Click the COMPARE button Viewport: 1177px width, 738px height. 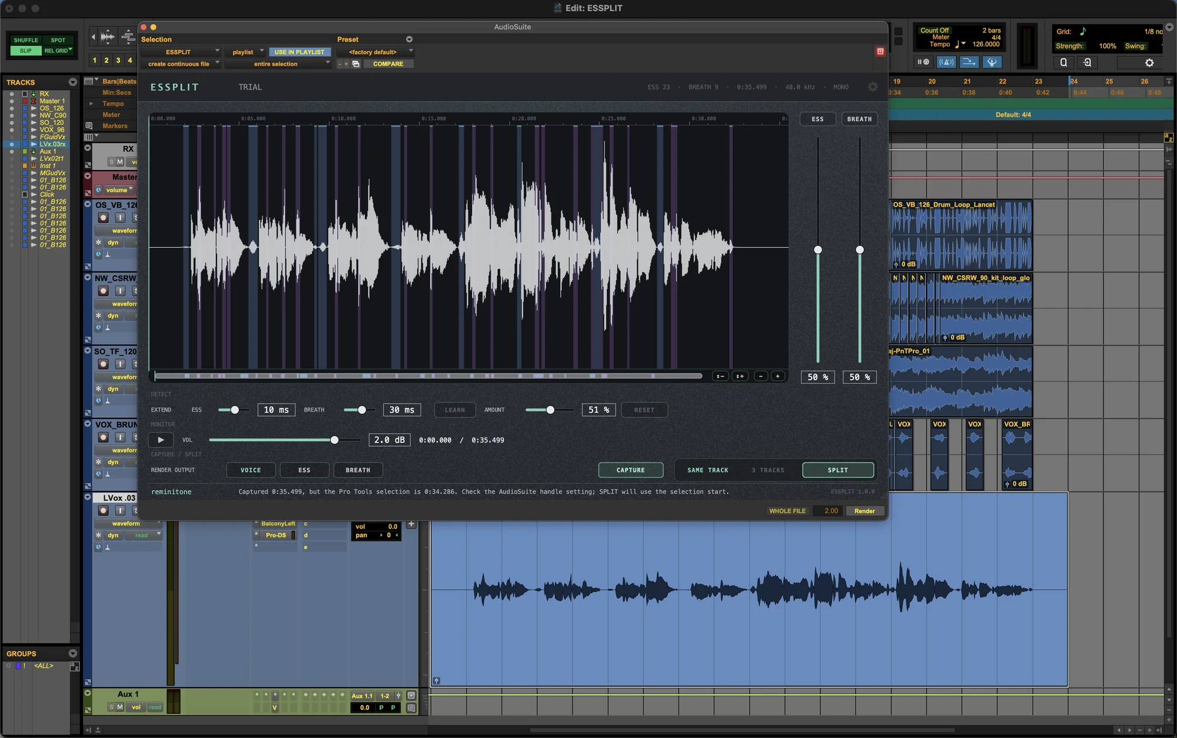coord(388,64)
